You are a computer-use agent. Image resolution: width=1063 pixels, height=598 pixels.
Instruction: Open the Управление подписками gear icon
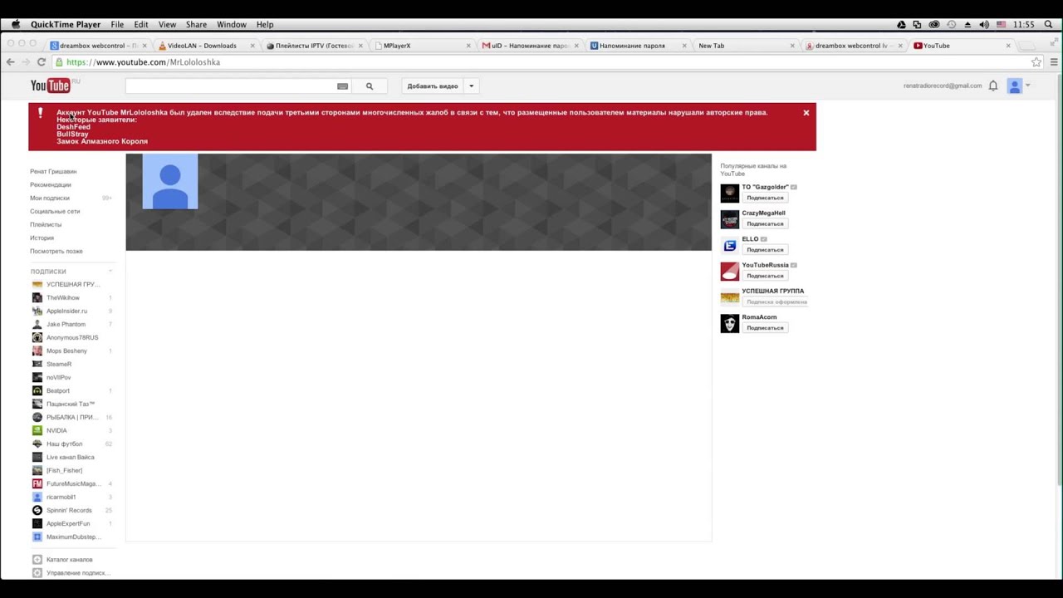[37, 573]
